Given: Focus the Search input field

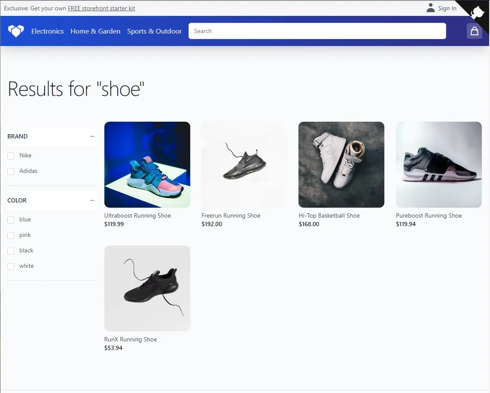Looking at the screenshot, I should click(317, 31).
